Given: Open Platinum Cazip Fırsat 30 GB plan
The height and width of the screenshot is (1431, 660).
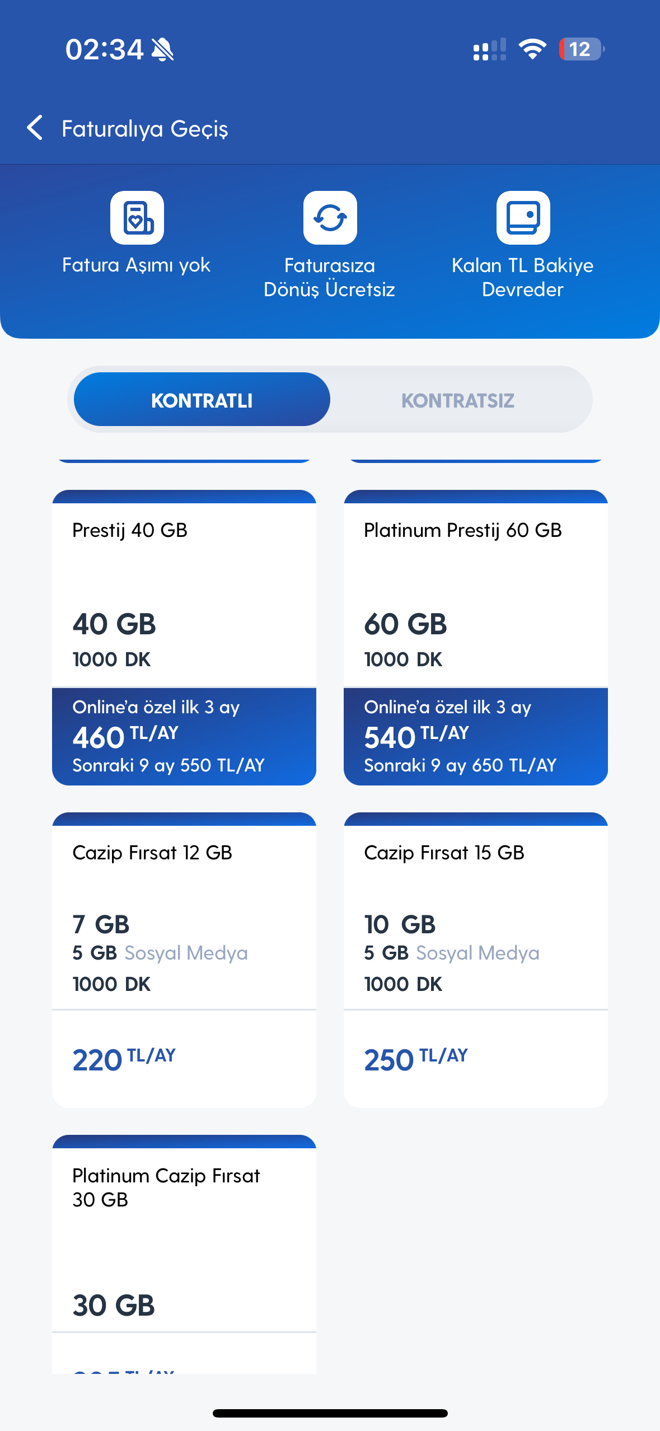Looking at the screenshot, I should (184, 1254).
